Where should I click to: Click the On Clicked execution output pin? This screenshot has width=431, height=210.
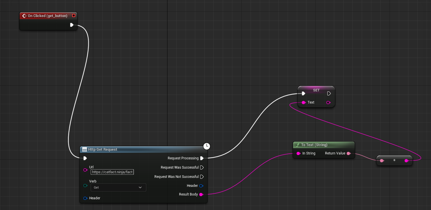click(72, 25)
